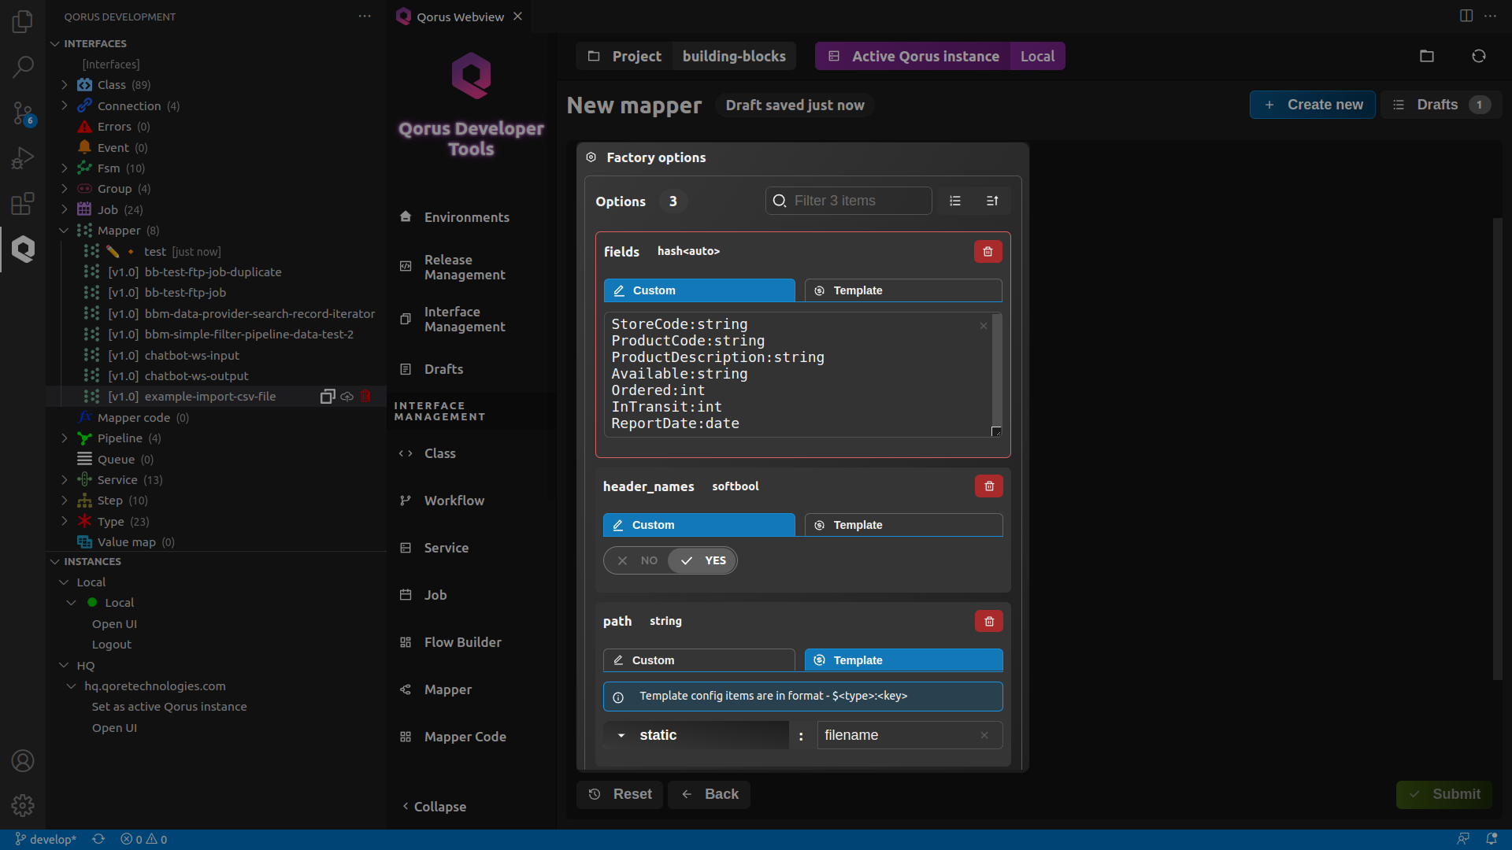The image size is (1512, 850).
Task: Set header_names to YES
Action: click(x=702, y=560)
